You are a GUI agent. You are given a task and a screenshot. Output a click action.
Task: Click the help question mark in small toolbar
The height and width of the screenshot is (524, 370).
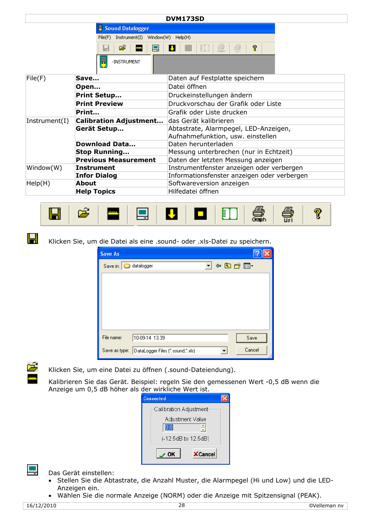point(254,48)
